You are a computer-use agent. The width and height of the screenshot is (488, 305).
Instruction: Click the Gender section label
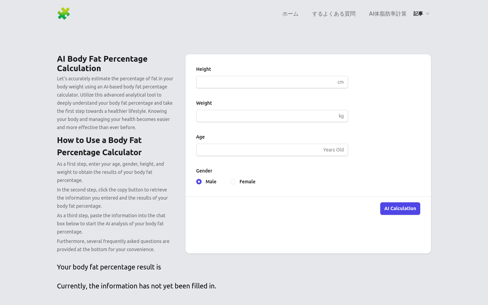(x=204, y=171)
